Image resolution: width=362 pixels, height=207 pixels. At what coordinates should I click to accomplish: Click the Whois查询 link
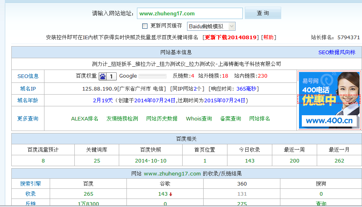[199, 118]
